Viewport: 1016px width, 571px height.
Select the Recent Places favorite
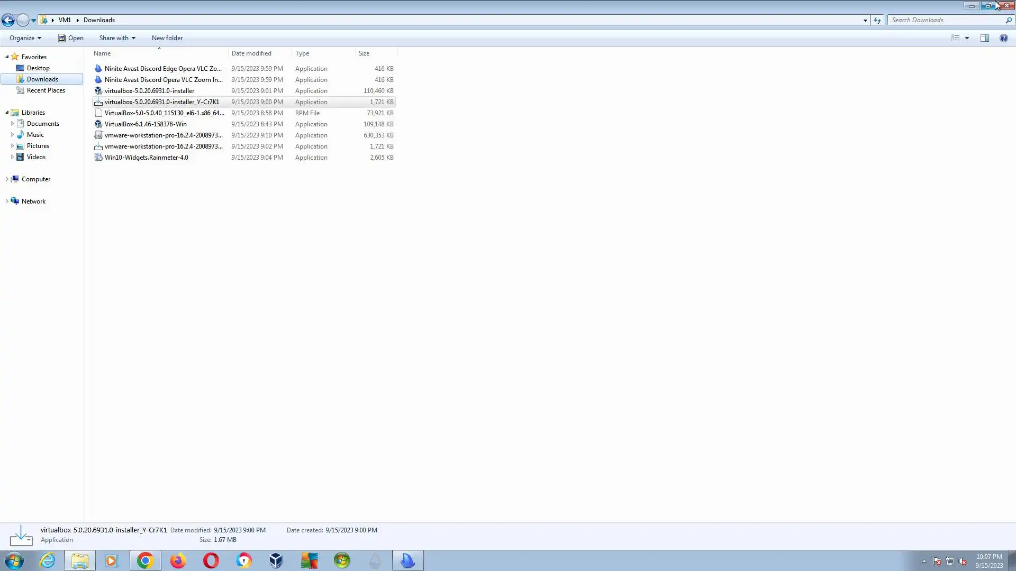[x=46, y=90]
